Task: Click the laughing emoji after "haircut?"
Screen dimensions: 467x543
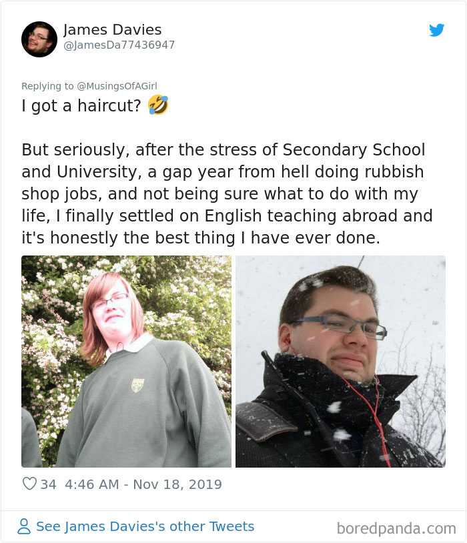Action: (158, 105)
